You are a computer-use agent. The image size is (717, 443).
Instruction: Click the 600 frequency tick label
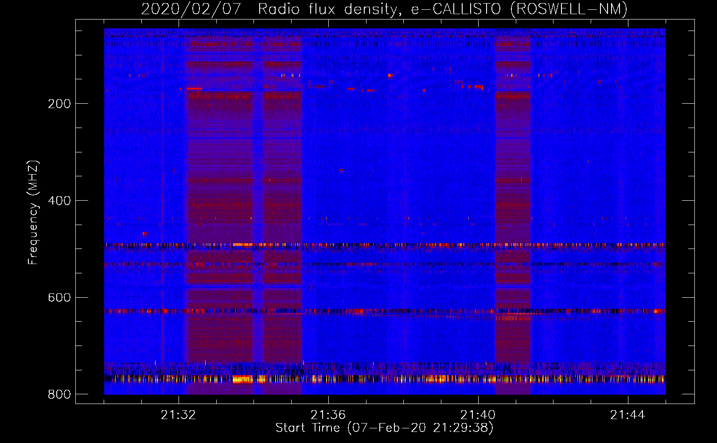click(x=59, y=297)
